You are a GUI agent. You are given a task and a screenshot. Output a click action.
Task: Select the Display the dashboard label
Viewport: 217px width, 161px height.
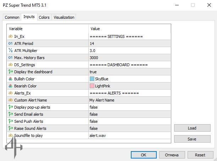pos(33,72)
